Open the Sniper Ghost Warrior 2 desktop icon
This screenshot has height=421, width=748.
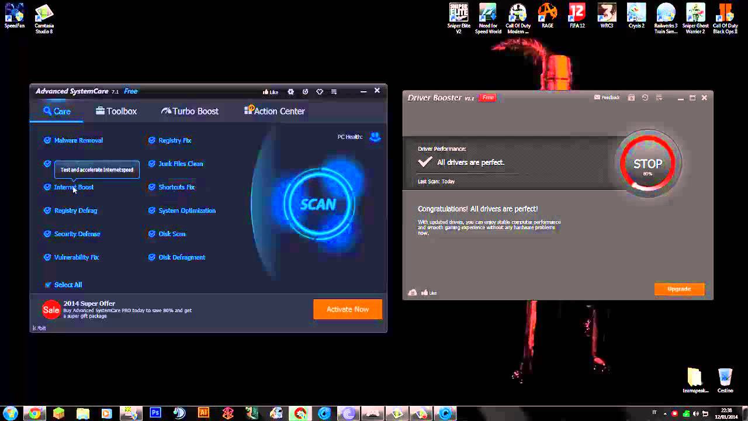(x=695, y=19)
